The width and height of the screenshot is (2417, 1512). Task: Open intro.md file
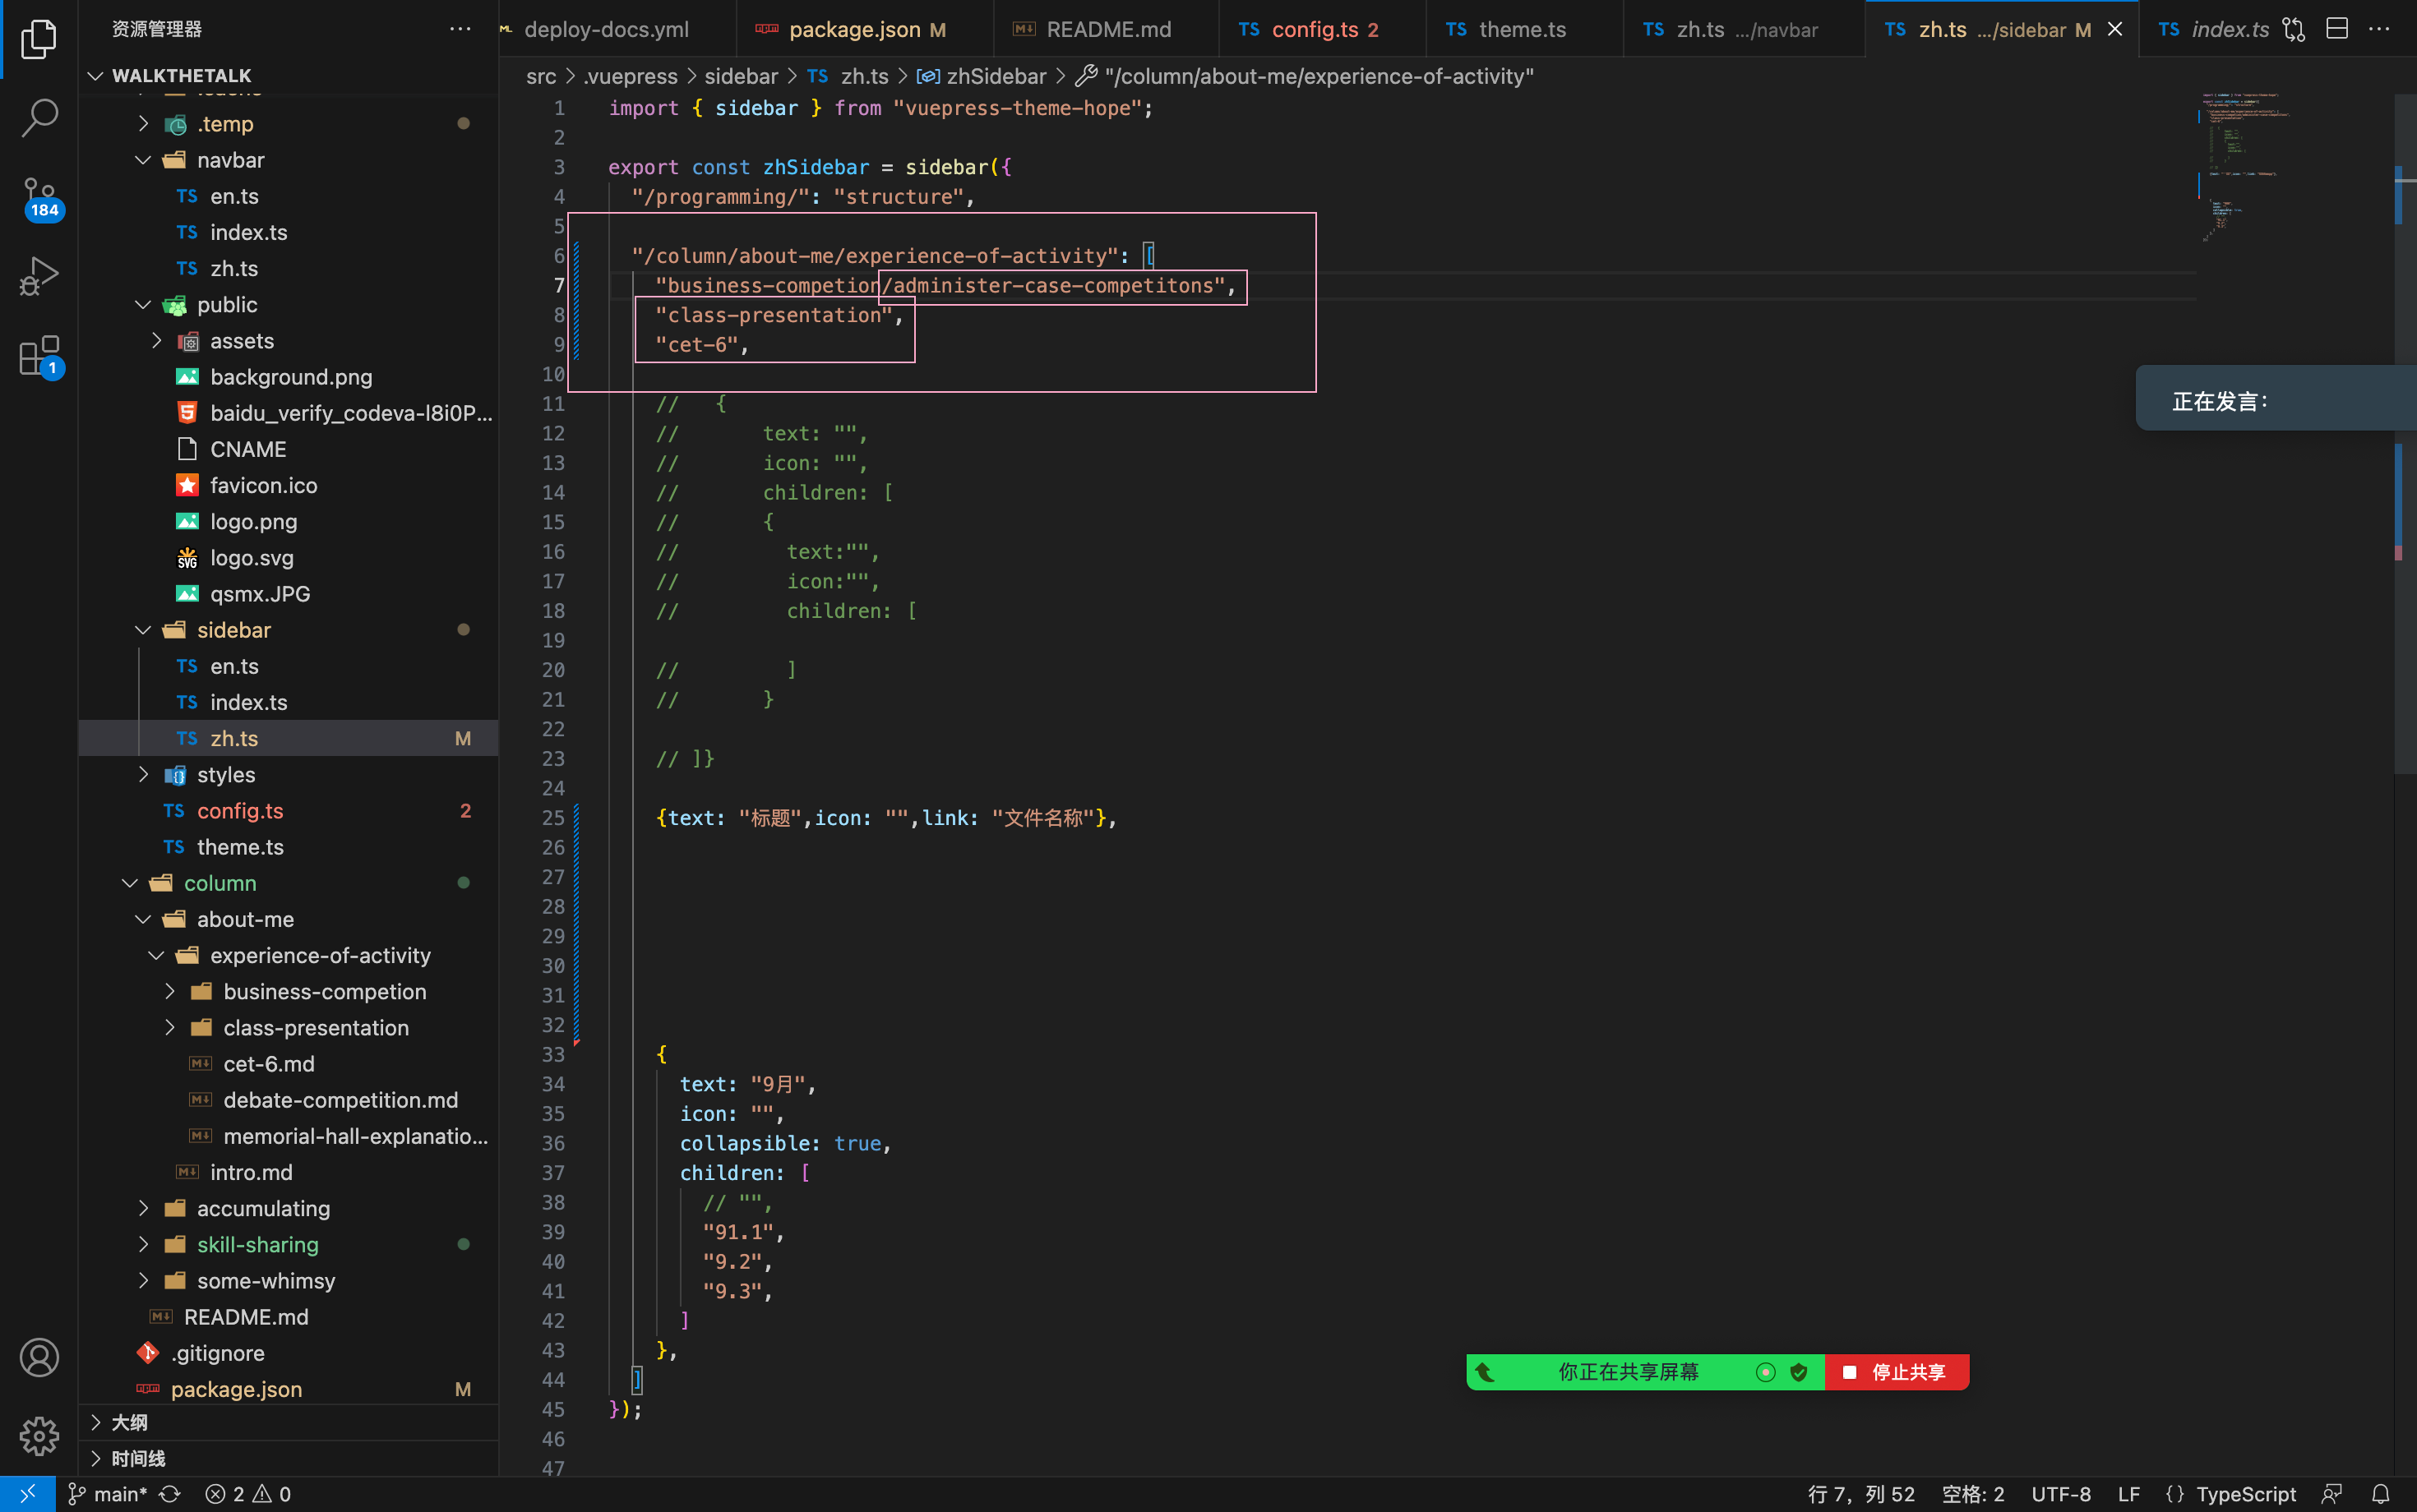288,1172
